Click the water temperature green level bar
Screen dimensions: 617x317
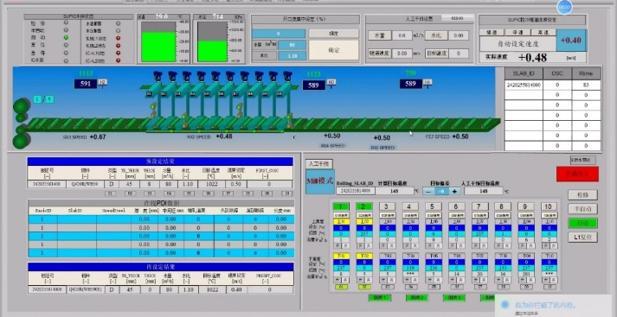(x=158, y=47)
